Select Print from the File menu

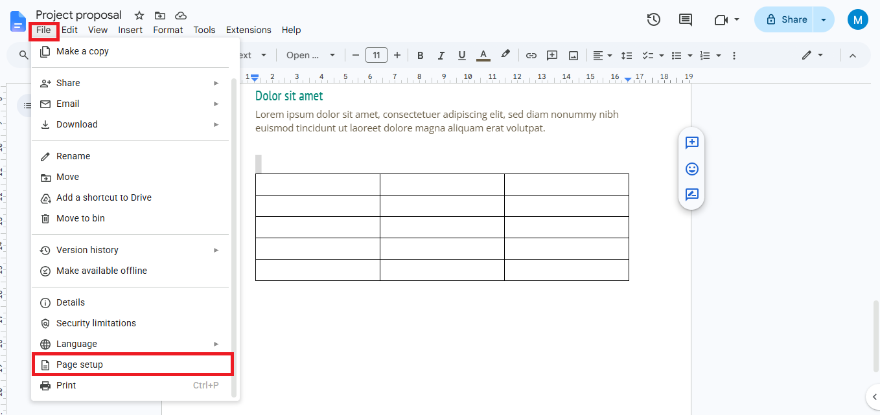click(x=130, y=385)
